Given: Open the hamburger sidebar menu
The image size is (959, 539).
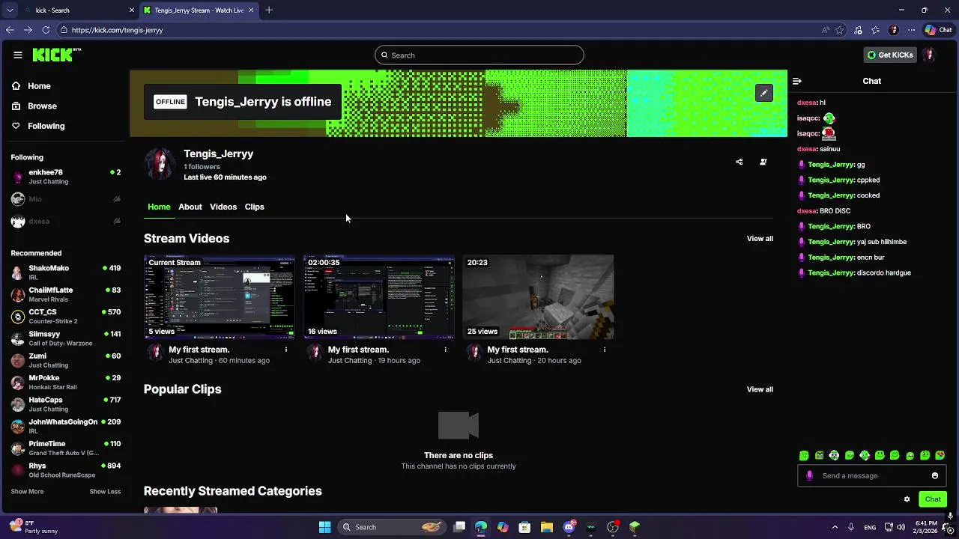Looking at the screenshot, I should click(17, 55).
